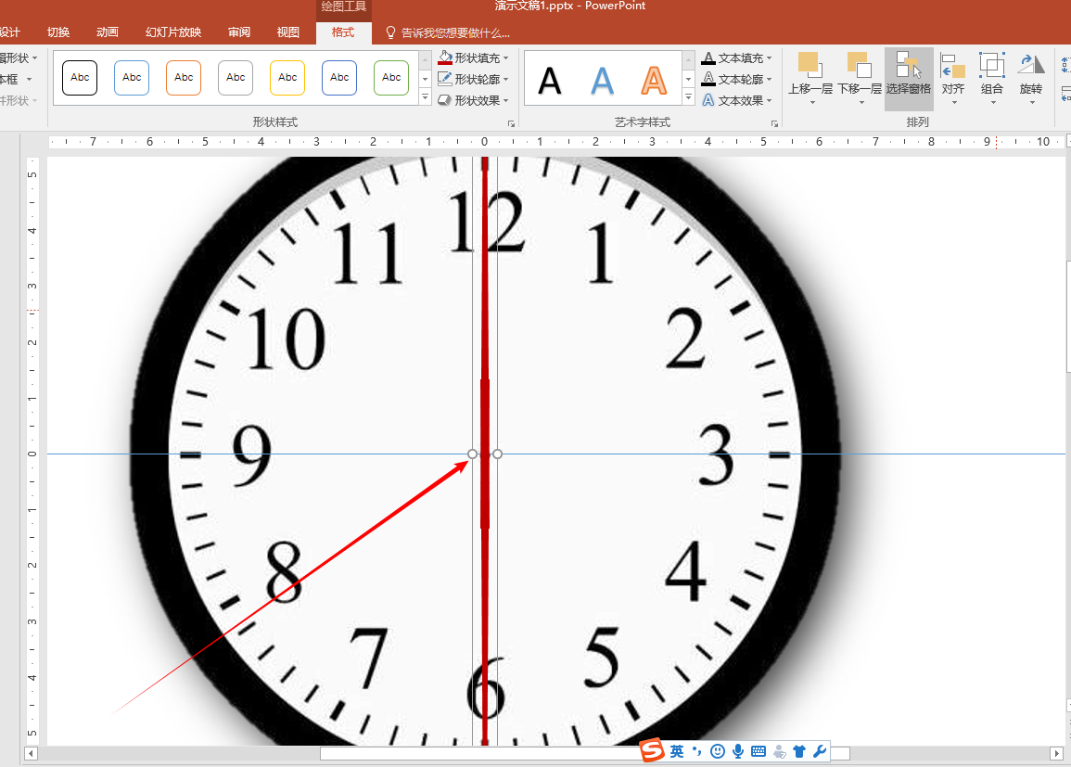Open the Sogou soft keyboard icon

(x=759, y=751)
